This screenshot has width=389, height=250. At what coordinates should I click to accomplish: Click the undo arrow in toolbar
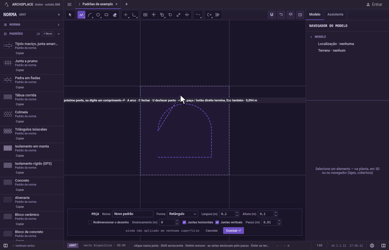coord(281,15)
